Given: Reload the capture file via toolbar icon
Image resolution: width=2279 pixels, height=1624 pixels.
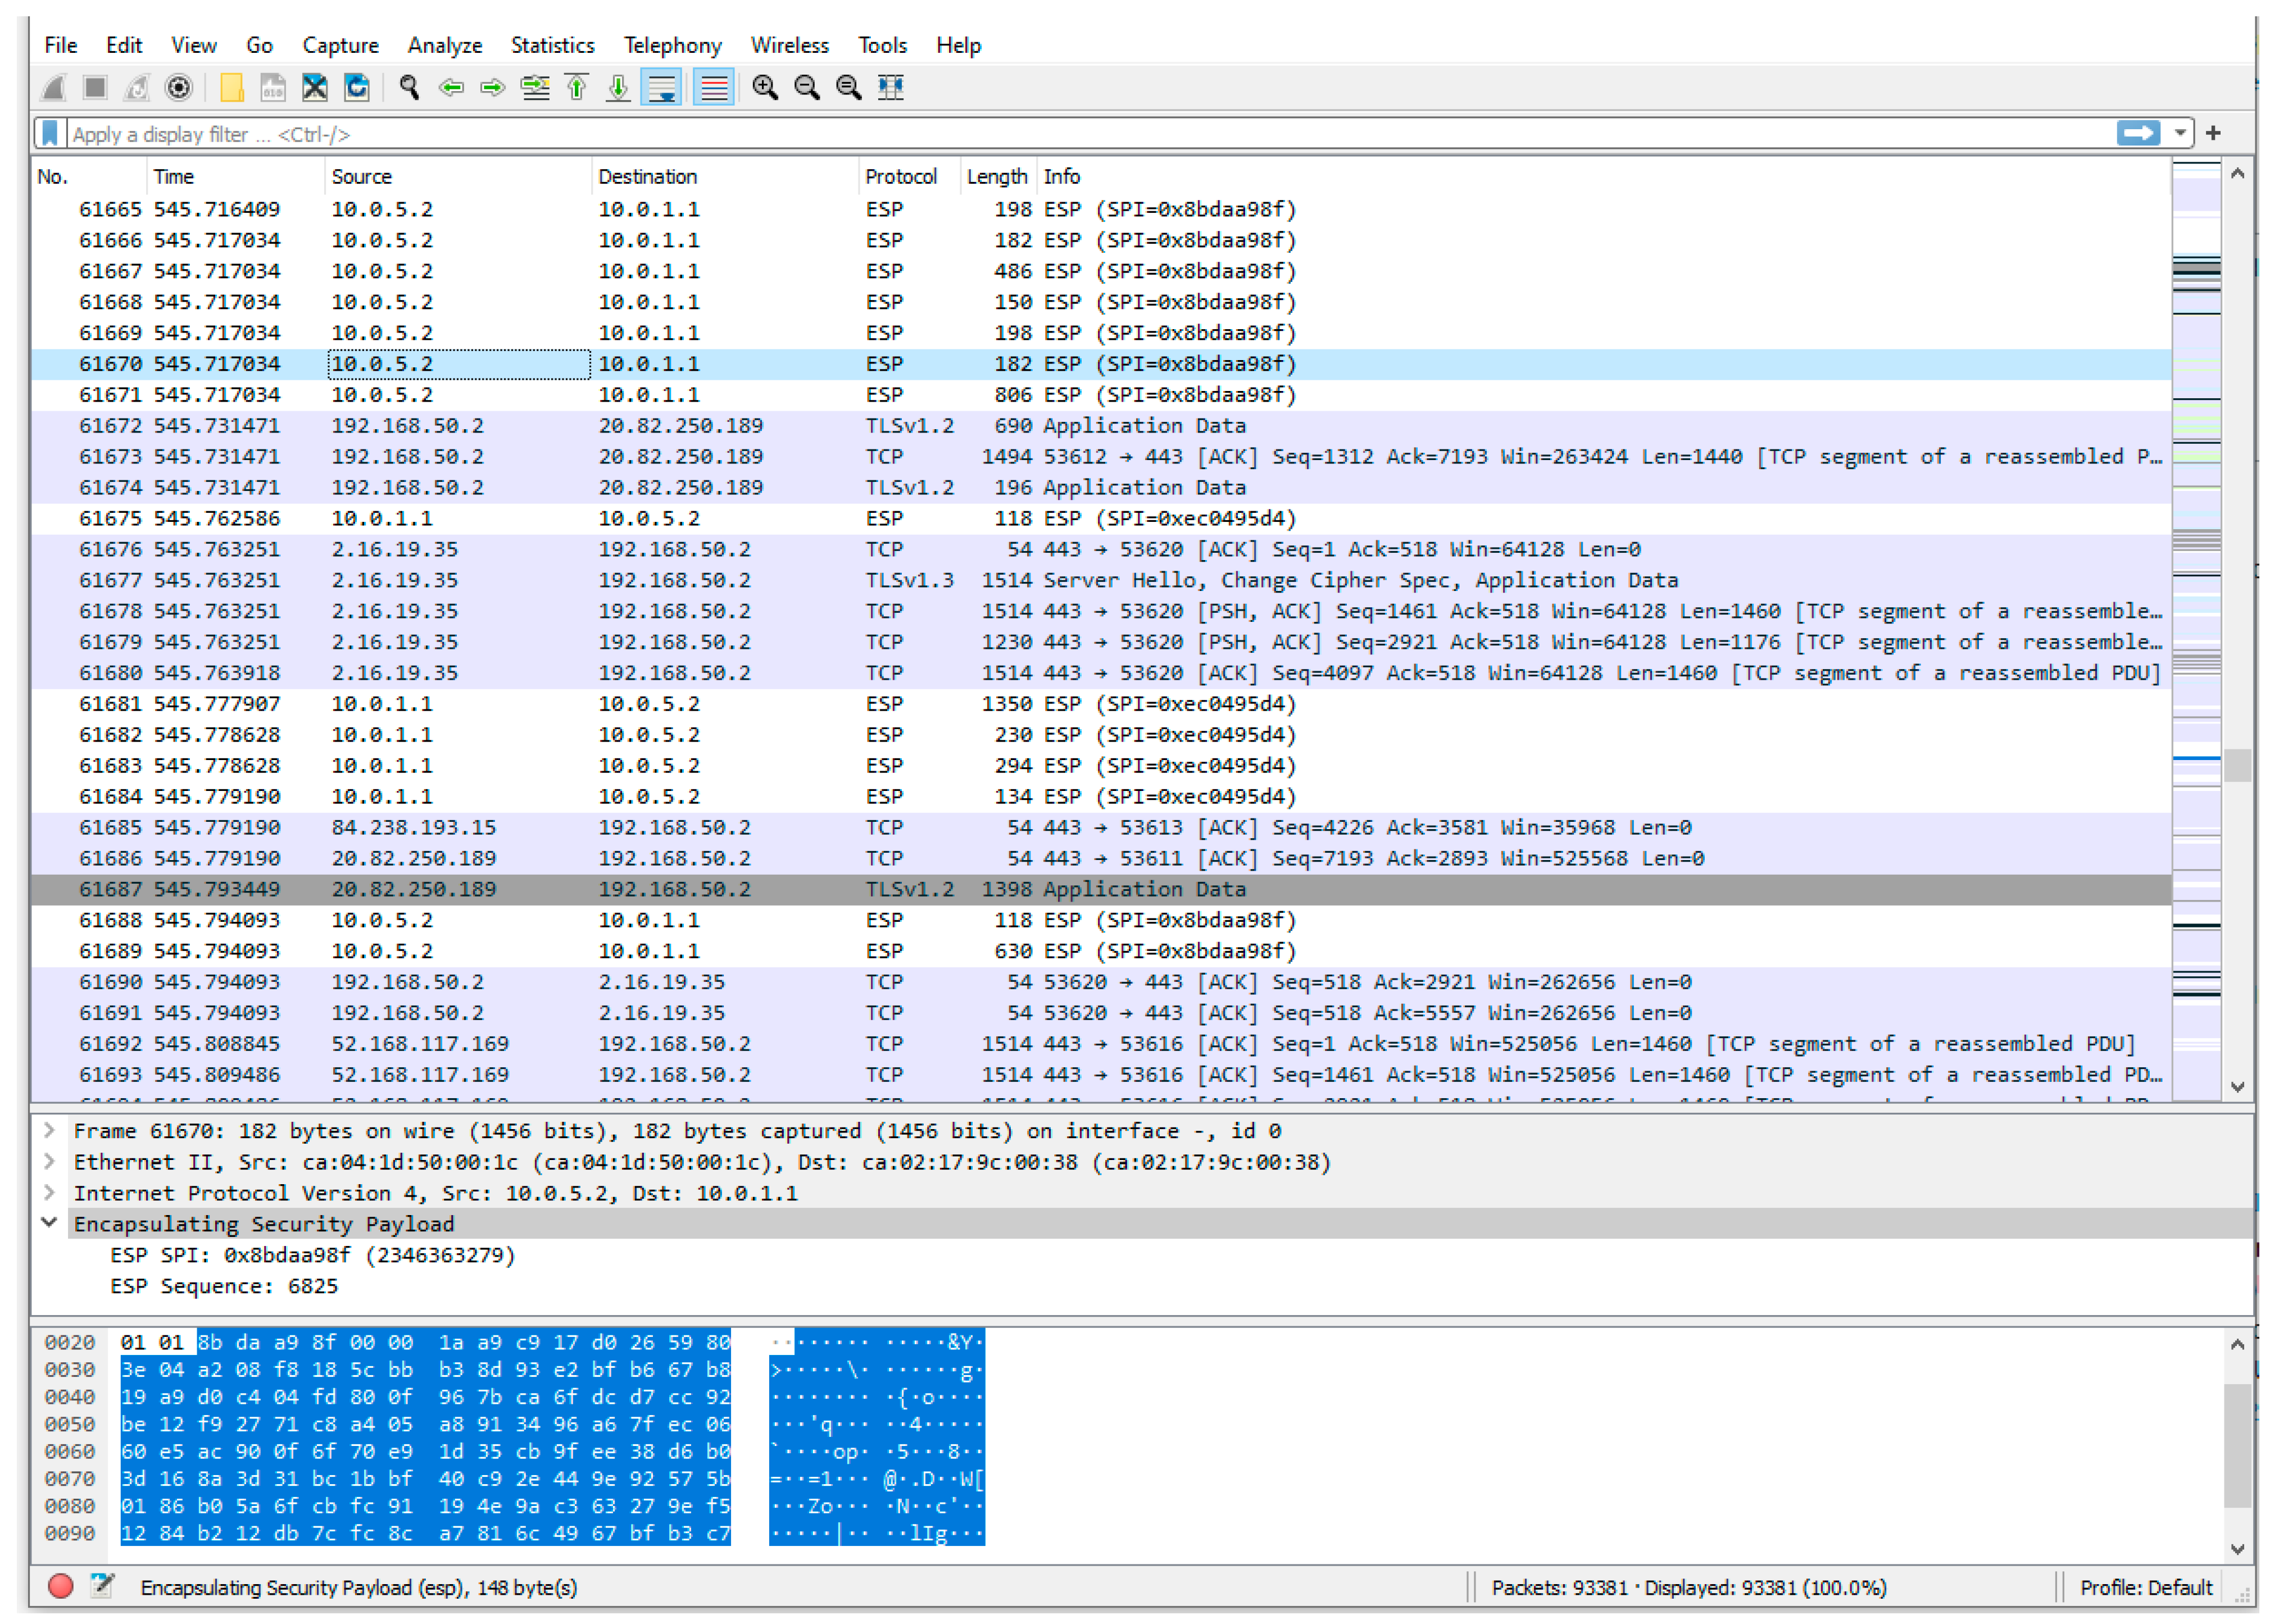Looking at the screenshot, I should tap(357, 88).
